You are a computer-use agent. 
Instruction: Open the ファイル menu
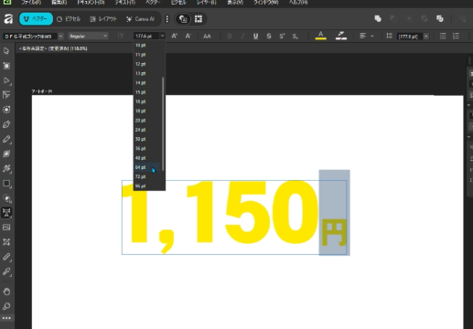click(x=31, y=3)
